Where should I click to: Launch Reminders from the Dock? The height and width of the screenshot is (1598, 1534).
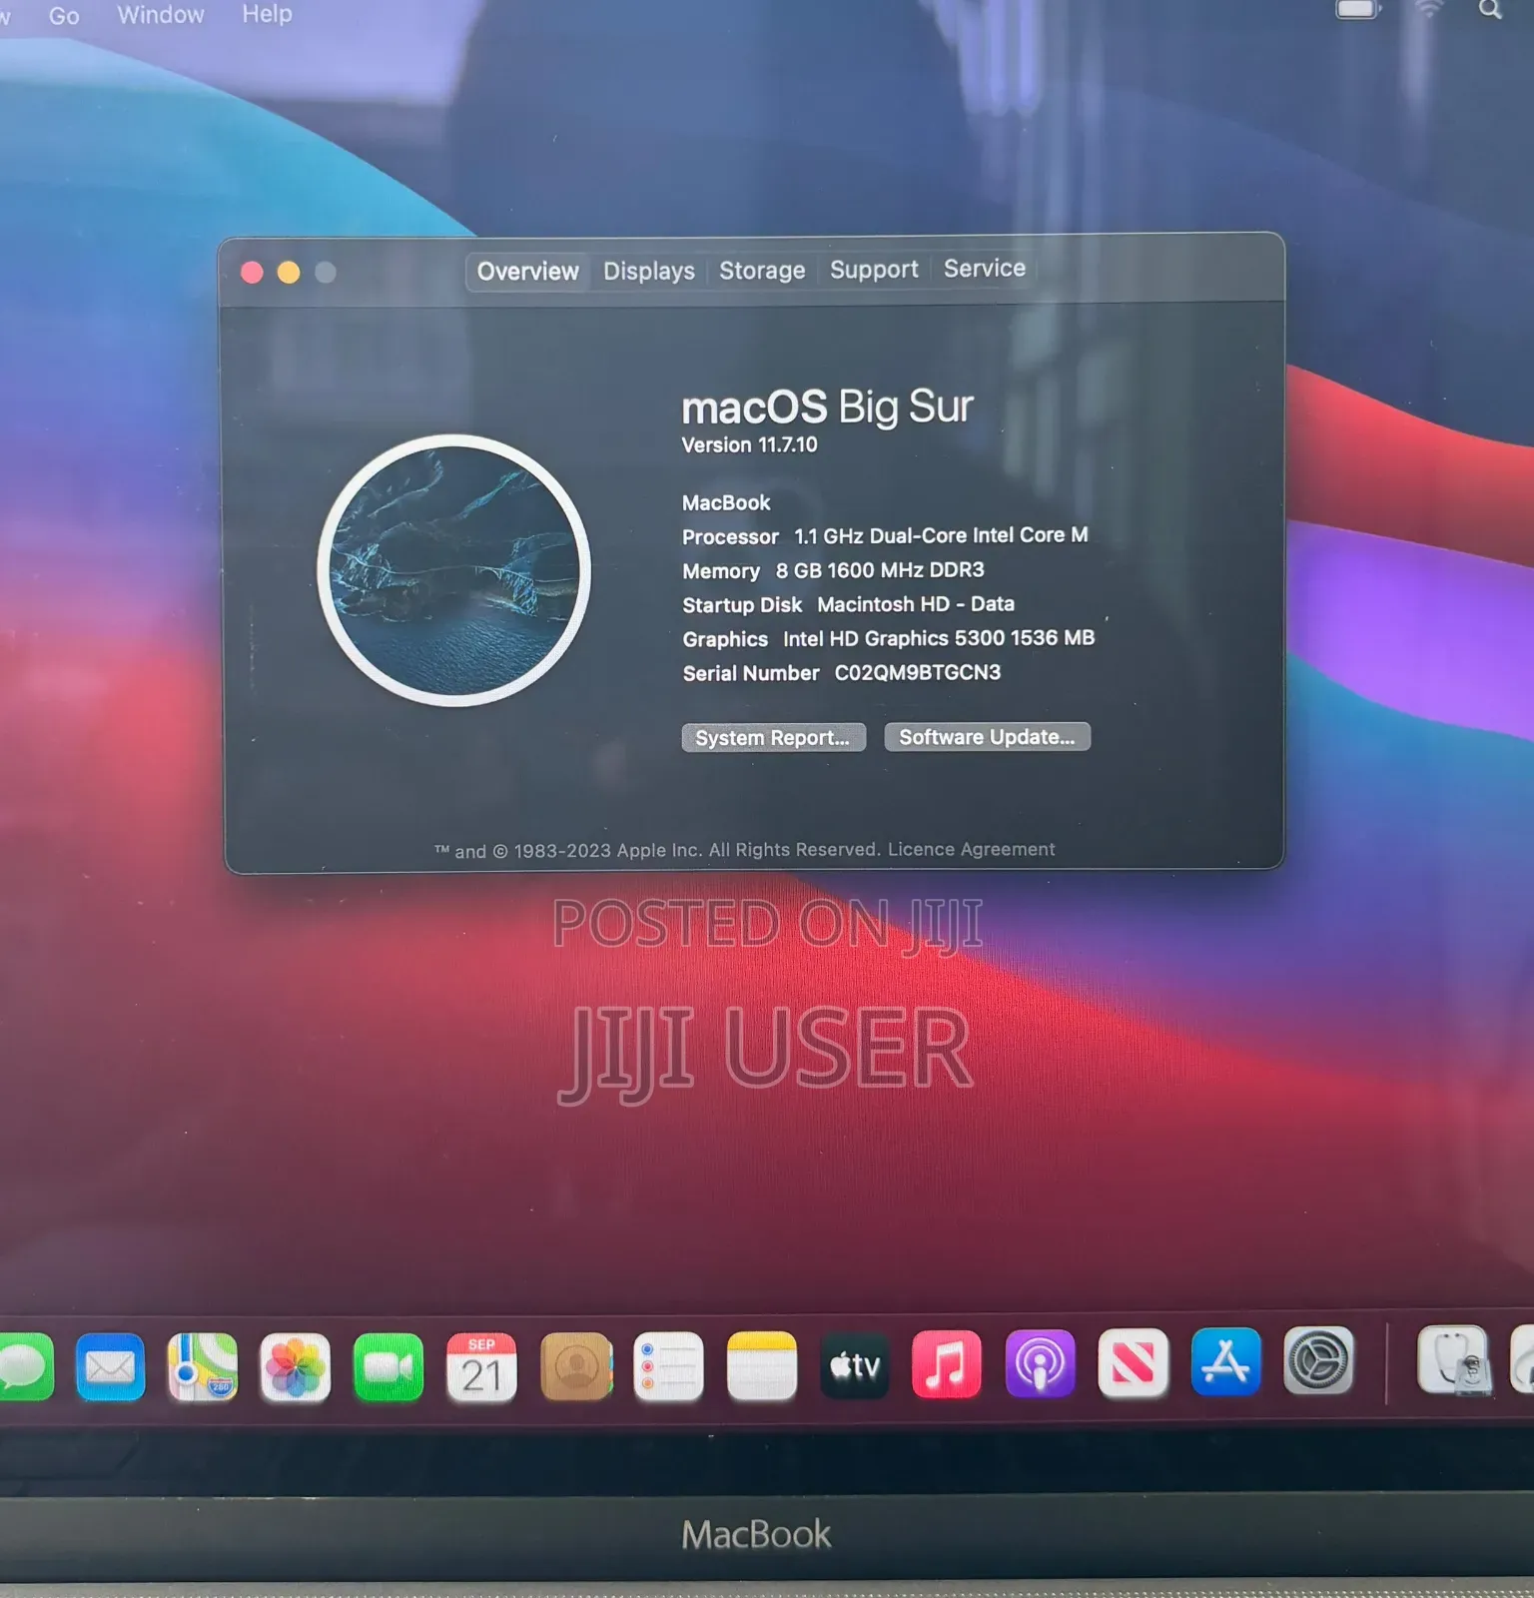668,1366
